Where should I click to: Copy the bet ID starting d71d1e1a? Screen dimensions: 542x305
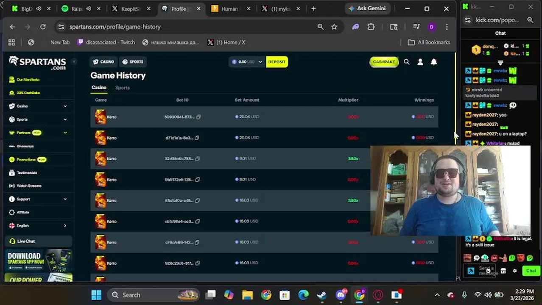[x=197, y=138]
